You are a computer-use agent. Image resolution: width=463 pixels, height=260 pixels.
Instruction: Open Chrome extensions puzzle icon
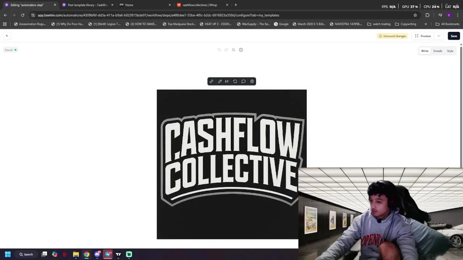click(x=428, y=15)
